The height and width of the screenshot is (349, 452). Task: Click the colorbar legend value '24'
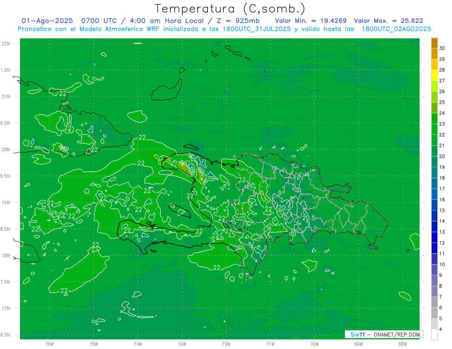coord(442,113)
